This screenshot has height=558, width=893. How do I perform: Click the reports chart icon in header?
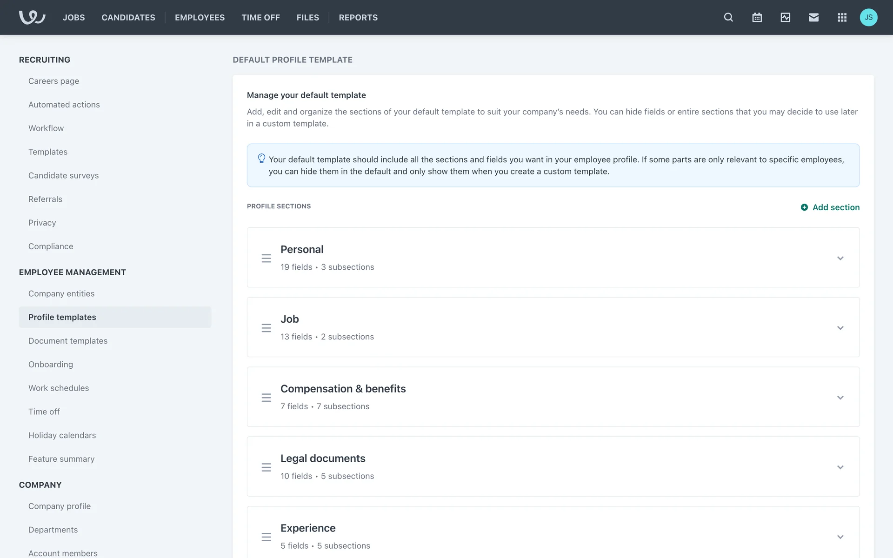pos(785,17)
